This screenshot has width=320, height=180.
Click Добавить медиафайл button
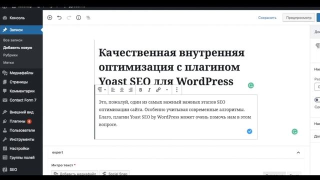point(74,173)
